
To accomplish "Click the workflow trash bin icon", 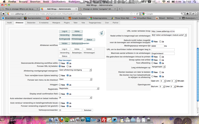I will 101,33.
